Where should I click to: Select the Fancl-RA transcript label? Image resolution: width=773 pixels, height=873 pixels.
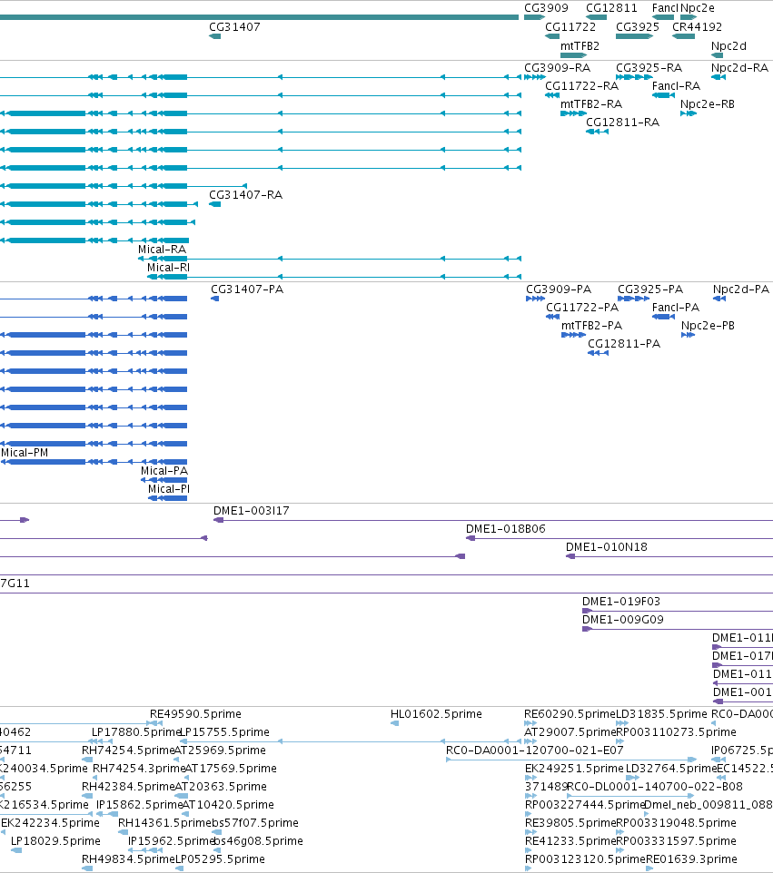click(676, 86)
